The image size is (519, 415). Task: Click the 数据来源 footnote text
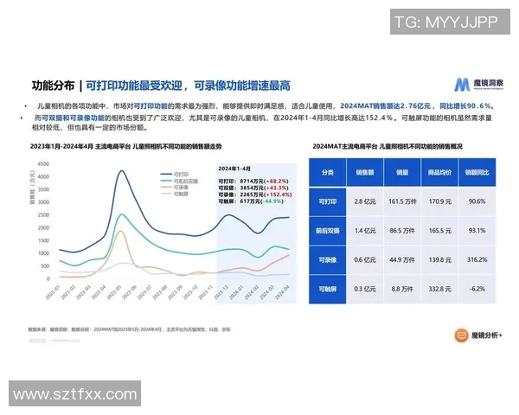pos(129,329)
